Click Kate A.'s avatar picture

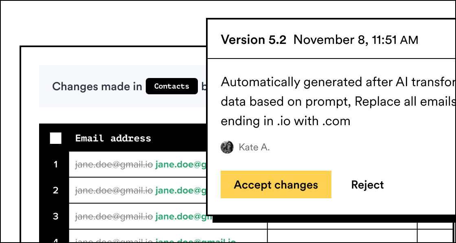point(227,147)
